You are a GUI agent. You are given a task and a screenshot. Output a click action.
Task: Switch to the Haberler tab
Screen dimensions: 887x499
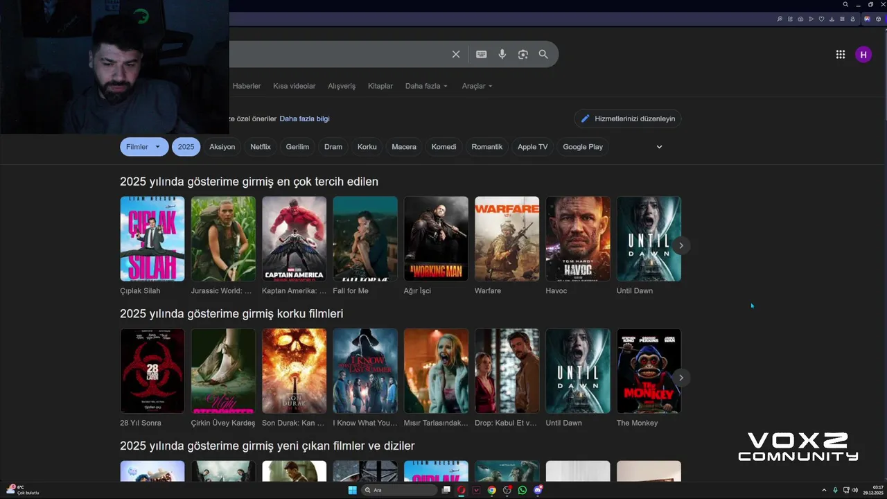[247, 86]
